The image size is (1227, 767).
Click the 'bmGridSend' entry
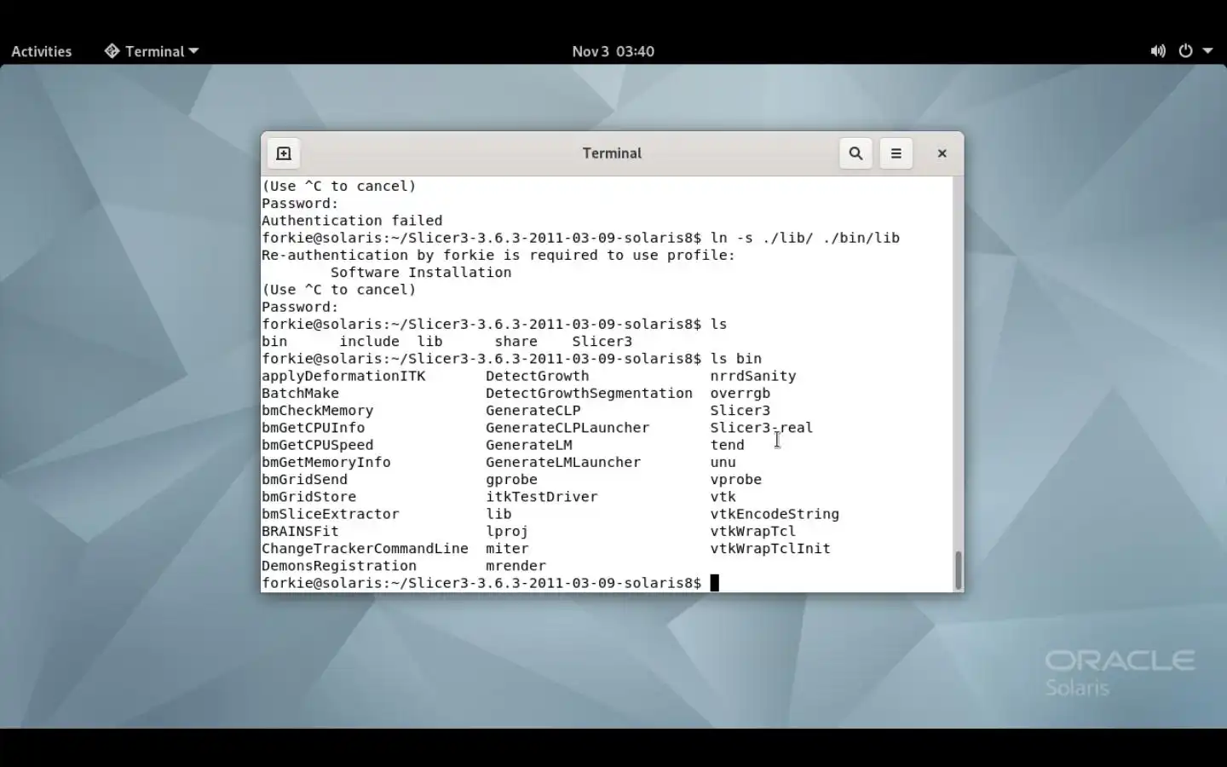click(x=304, y=479)
